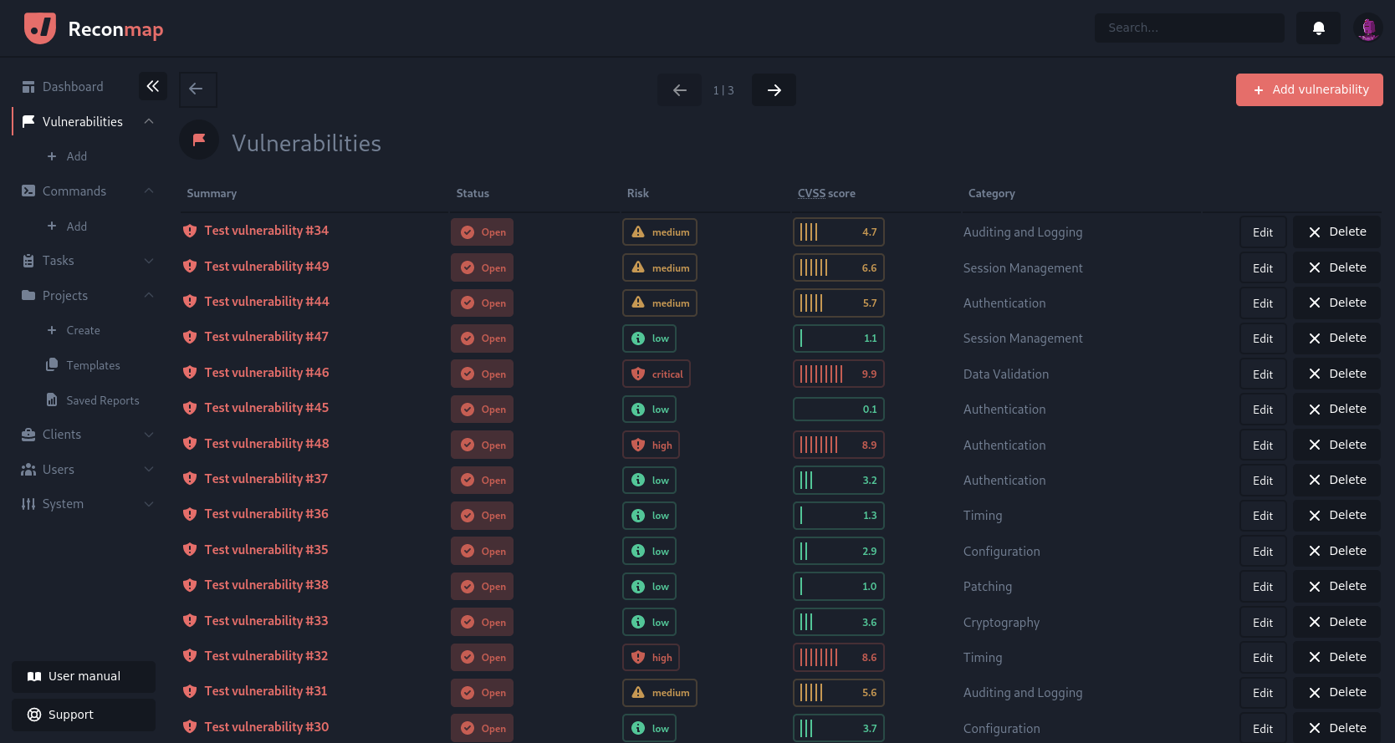This screenshot has height=743, width=1395.
Task: Expand the Tasks sidebar section
Action: click(x=149, y=261)
